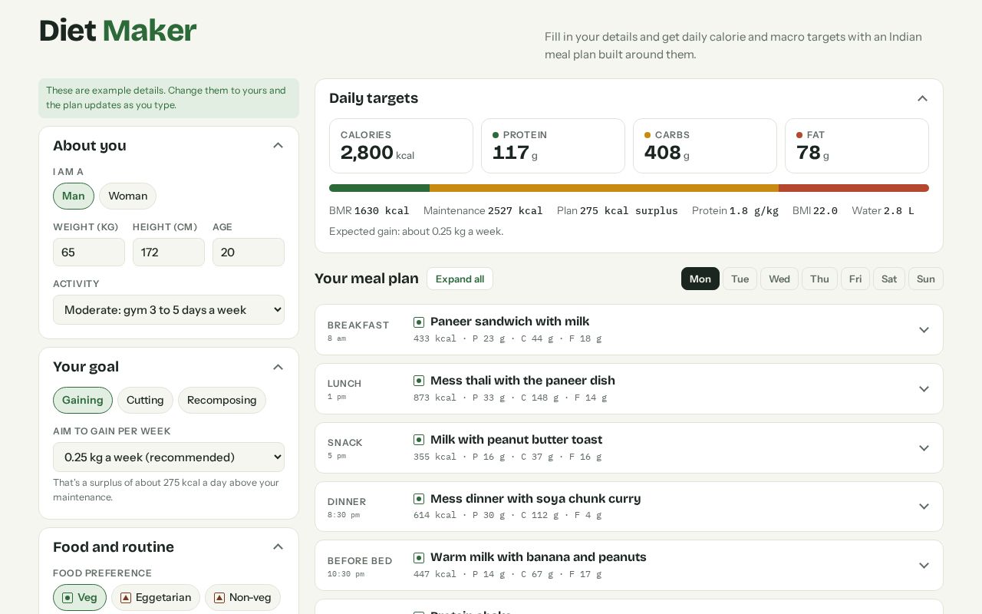Click the Diet Maker title
This screenshot has width=982, height=614.
point(117,31)
